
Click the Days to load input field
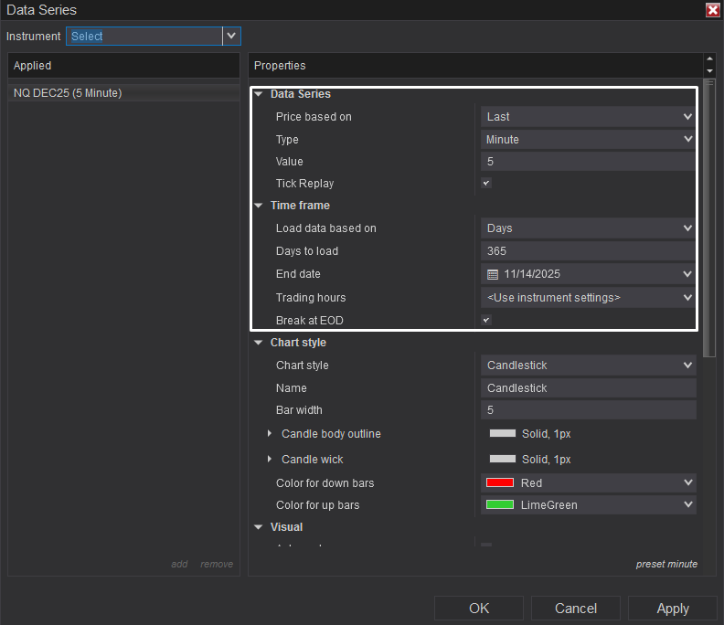[589, 251]
